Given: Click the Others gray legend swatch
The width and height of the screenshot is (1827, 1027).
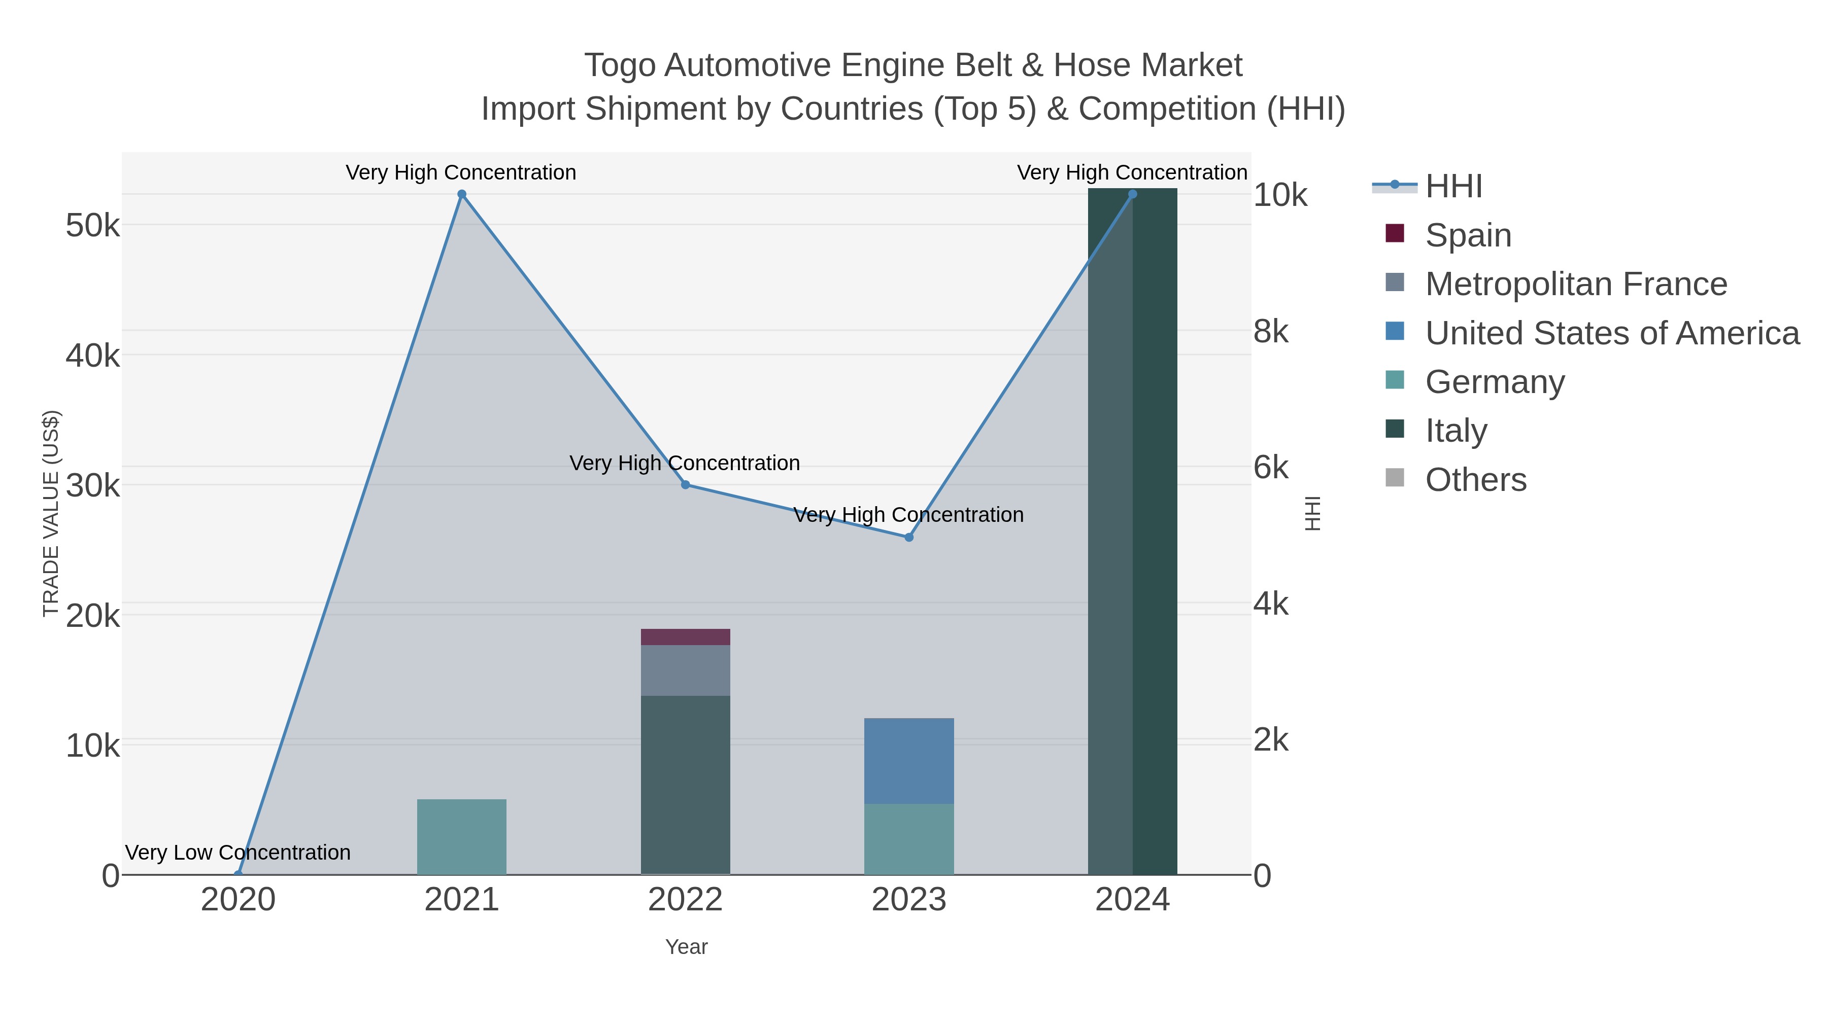Looking at the screenshot, I should click(x=1395, y=478).
